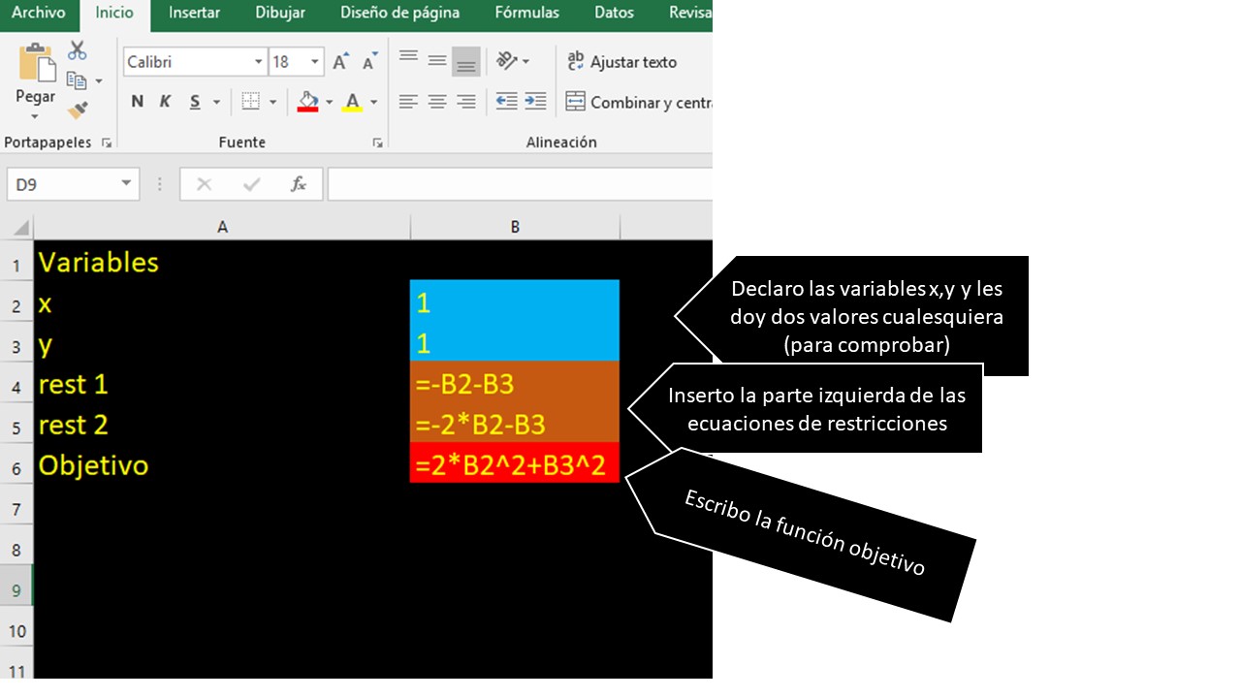The image size is (1241, 698).
Task: Expand the orientation options arrow
Action: coord(525,61)
